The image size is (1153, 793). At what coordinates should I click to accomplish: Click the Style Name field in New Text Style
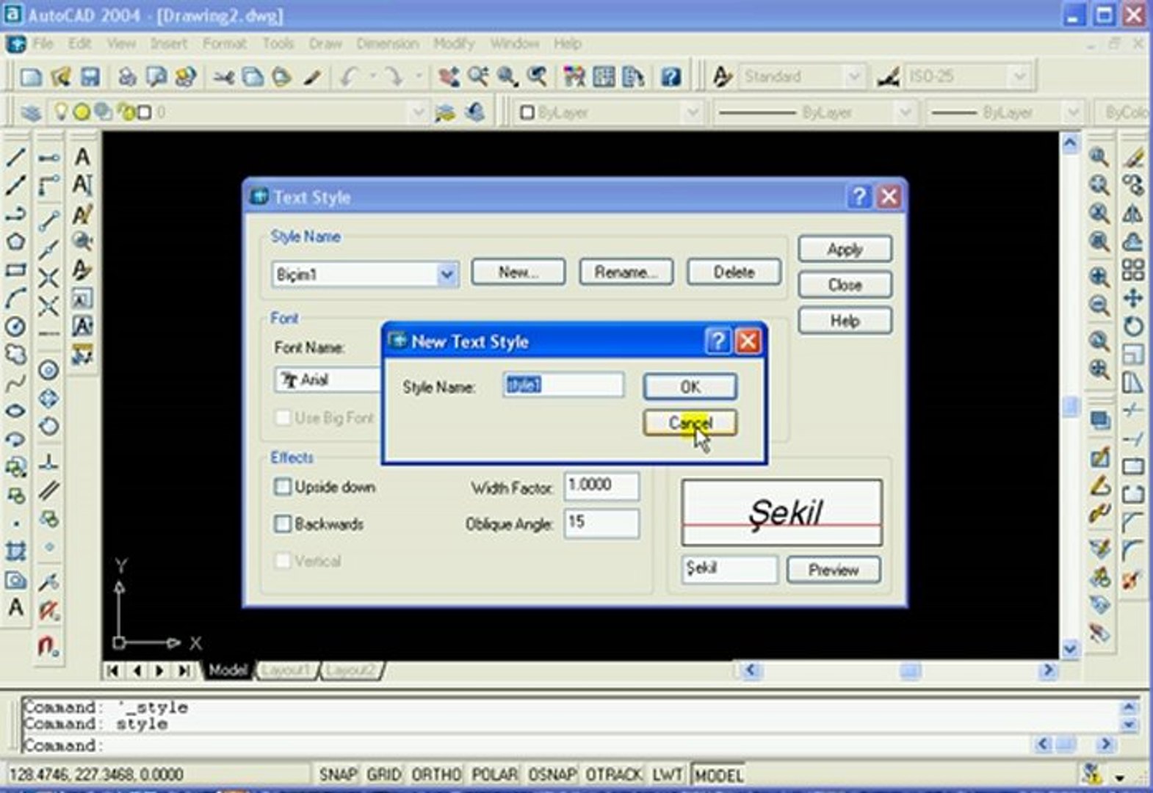point(563,385)
